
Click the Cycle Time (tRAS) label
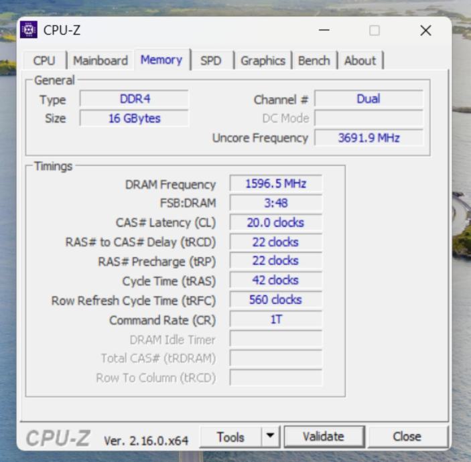(x=169, y=281)
